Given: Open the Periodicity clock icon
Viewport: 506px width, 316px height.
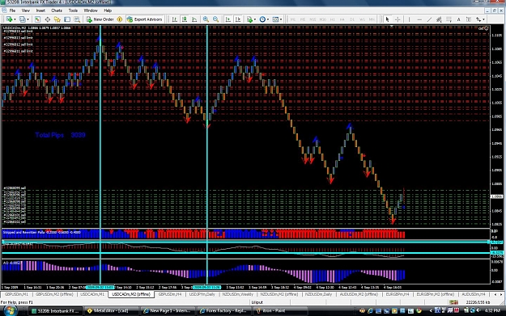Looking at the screenshot, I should (262, 19).
